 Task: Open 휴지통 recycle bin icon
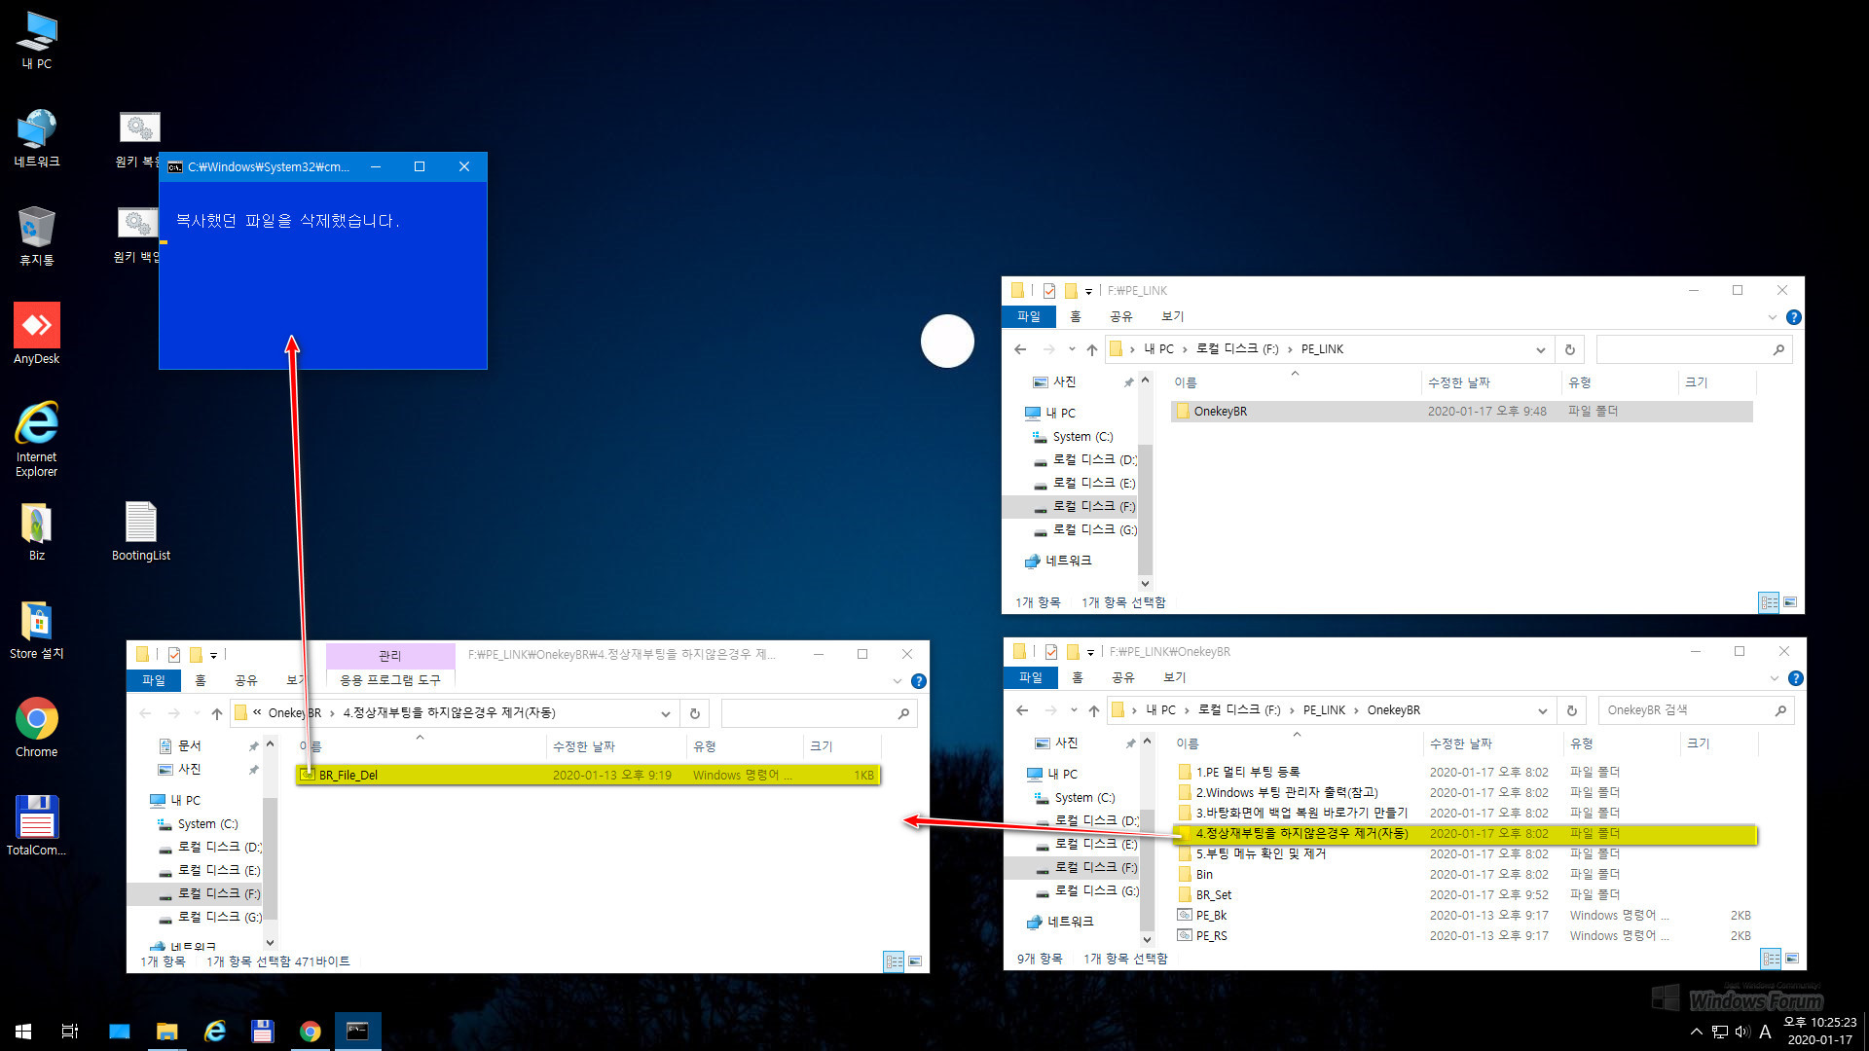37,236
